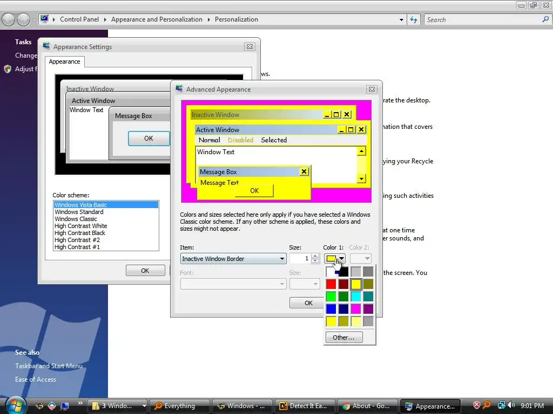Image resolution: width=553 pixels, height=414 pixels.
Task: Select High Contrast #1 color scheme
Action: pyautogui.click(x=106, y=247)
